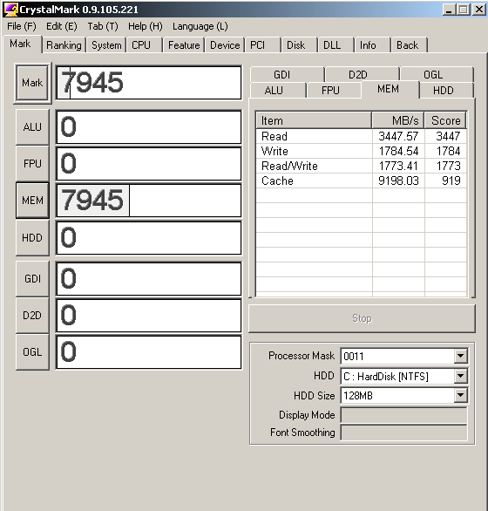Open the Help (H) menu

pyautogui.click(x=146, y=26)
